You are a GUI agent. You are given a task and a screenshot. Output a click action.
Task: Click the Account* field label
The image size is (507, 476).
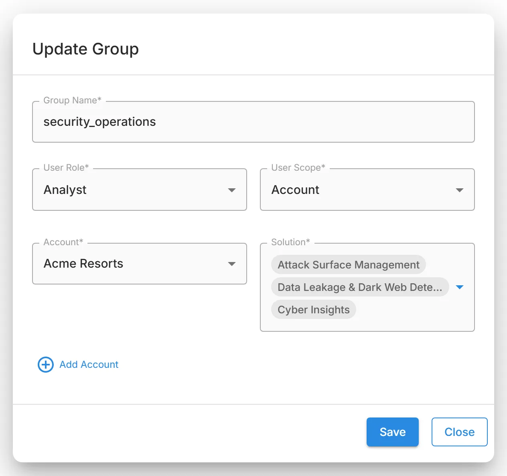(63, 242)
